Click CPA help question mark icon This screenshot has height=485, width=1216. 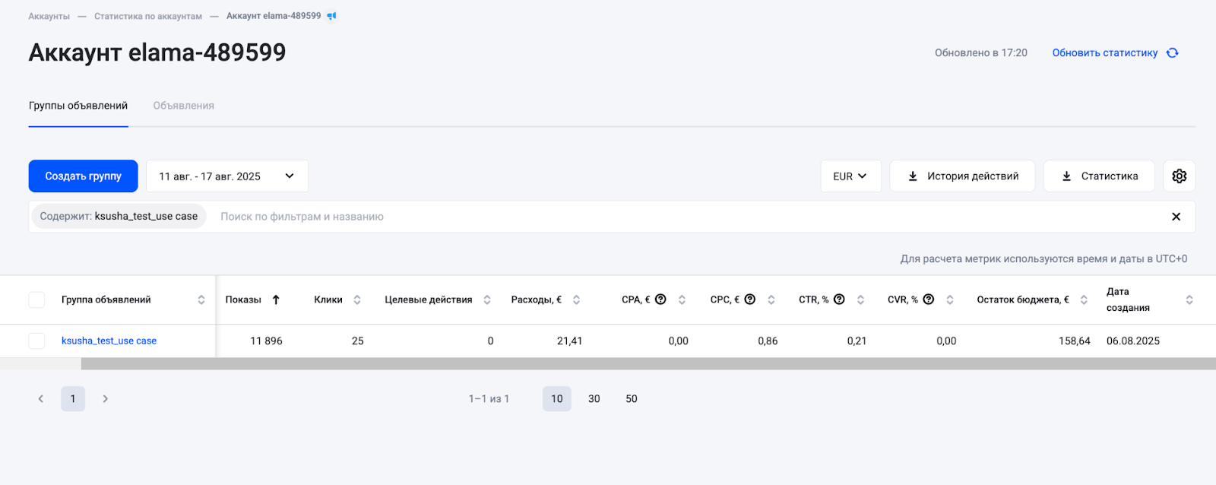pyautogui.click(x=660, y=300)
